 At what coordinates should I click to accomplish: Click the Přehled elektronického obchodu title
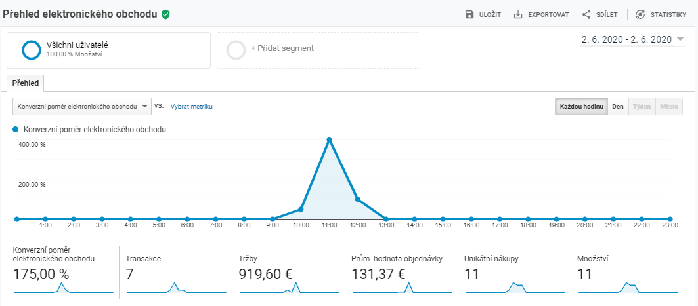(x=80, y=14)
